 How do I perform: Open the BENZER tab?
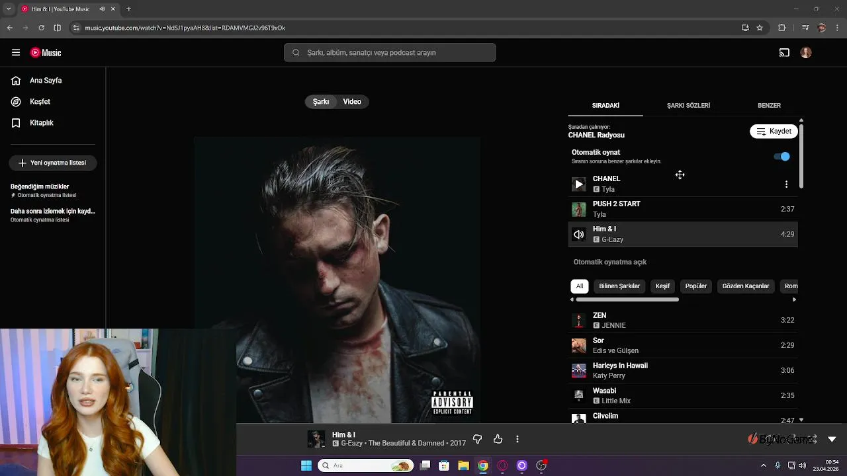tap(769, 106)
